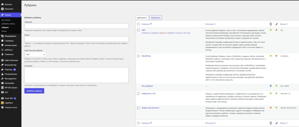Click the Применить button

[x=156, y=18]
